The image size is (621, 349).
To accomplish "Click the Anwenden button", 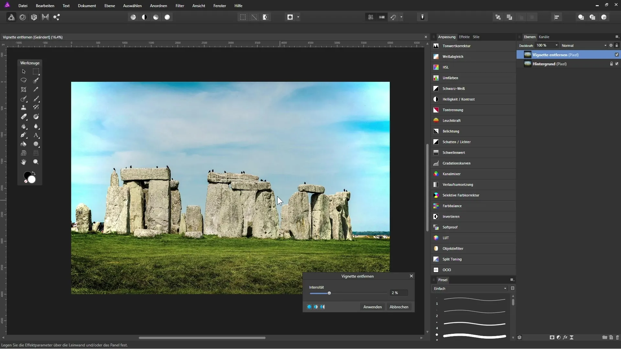I will point(373,307).
